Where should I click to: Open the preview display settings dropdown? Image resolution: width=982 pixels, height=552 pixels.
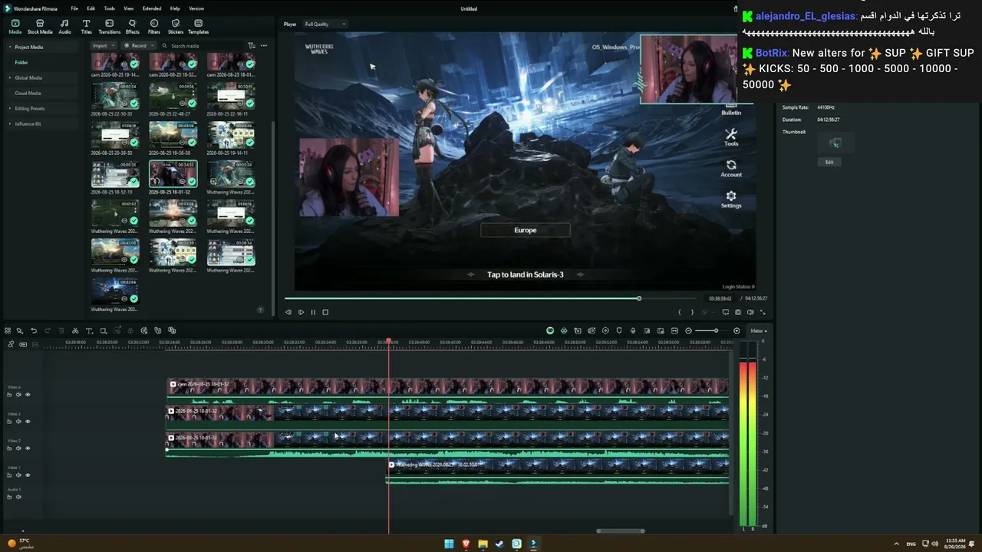pyautogui.click(x=726, y=312)
